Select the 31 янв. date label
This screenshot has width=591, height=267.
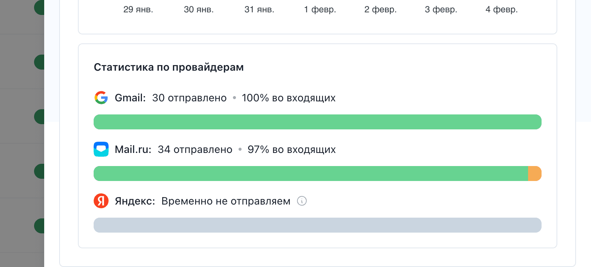coord(259,9)
